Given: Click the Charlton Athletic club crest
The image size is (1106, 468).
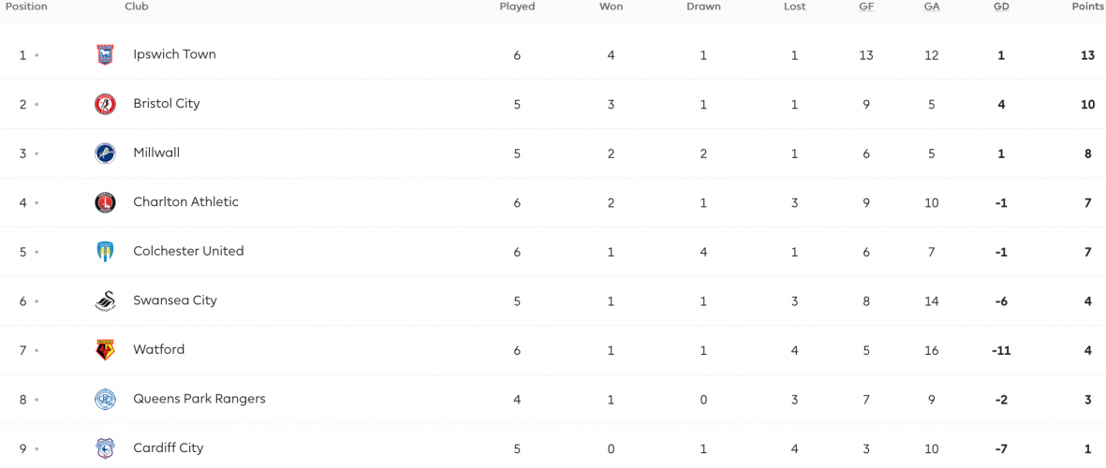Looking at the screenshot, I should [x=105, y=202].
